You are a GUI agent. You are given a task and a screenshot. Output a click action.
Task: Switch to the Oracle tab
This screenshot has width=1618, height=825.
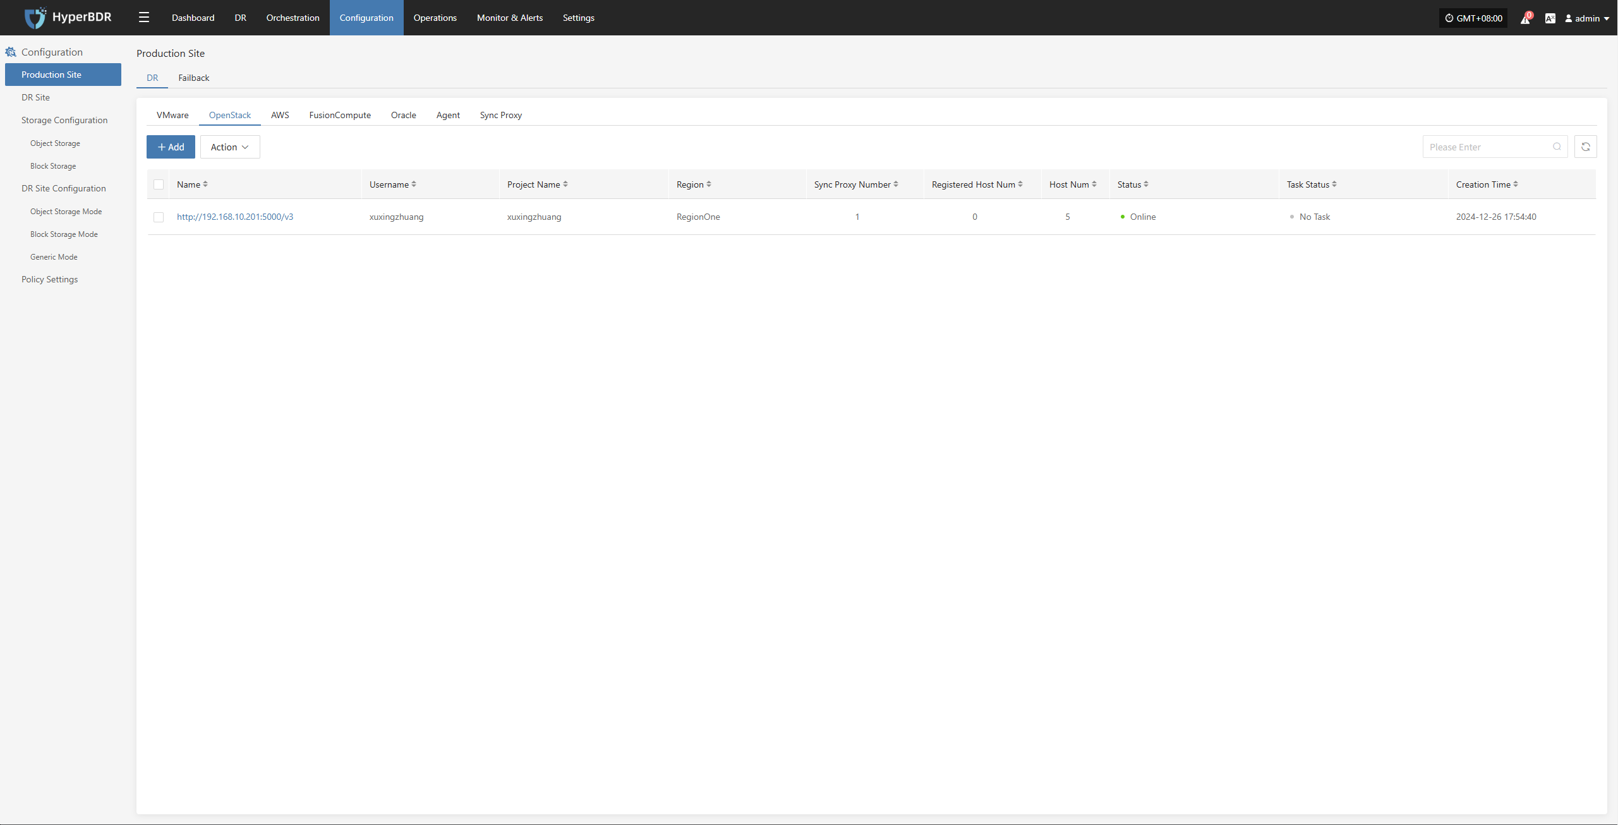pos(404,115)
